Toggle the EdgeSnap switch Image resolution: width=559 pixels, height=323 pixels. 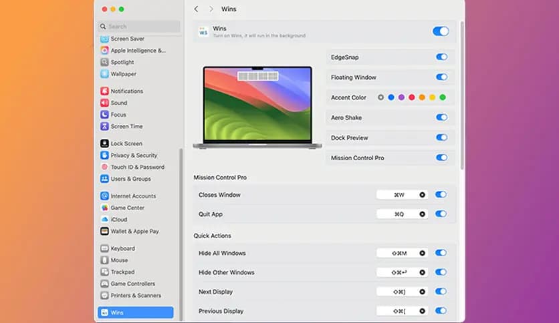[441, 57]
